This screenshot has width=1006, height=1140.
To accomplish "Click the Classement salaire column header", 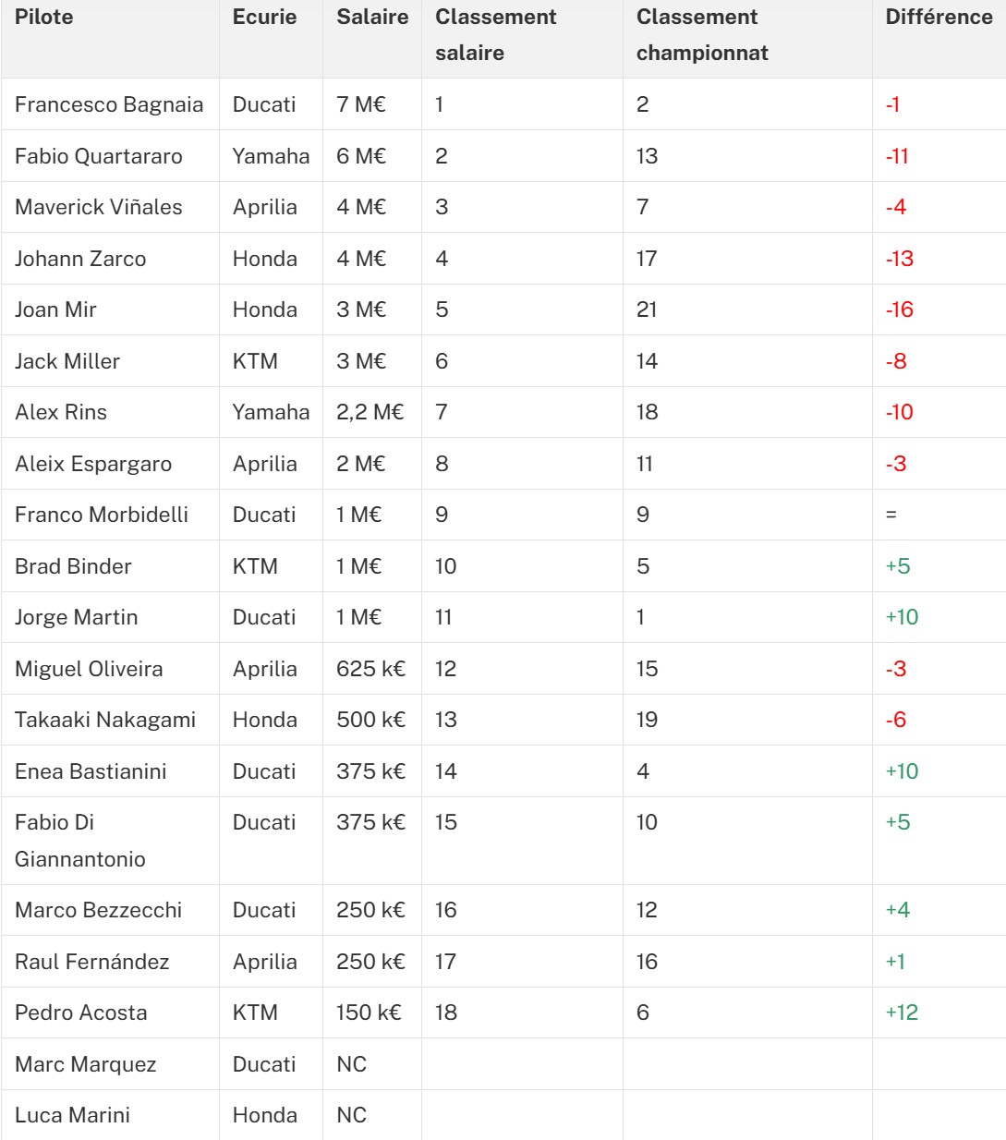I will tap(496, 34).
